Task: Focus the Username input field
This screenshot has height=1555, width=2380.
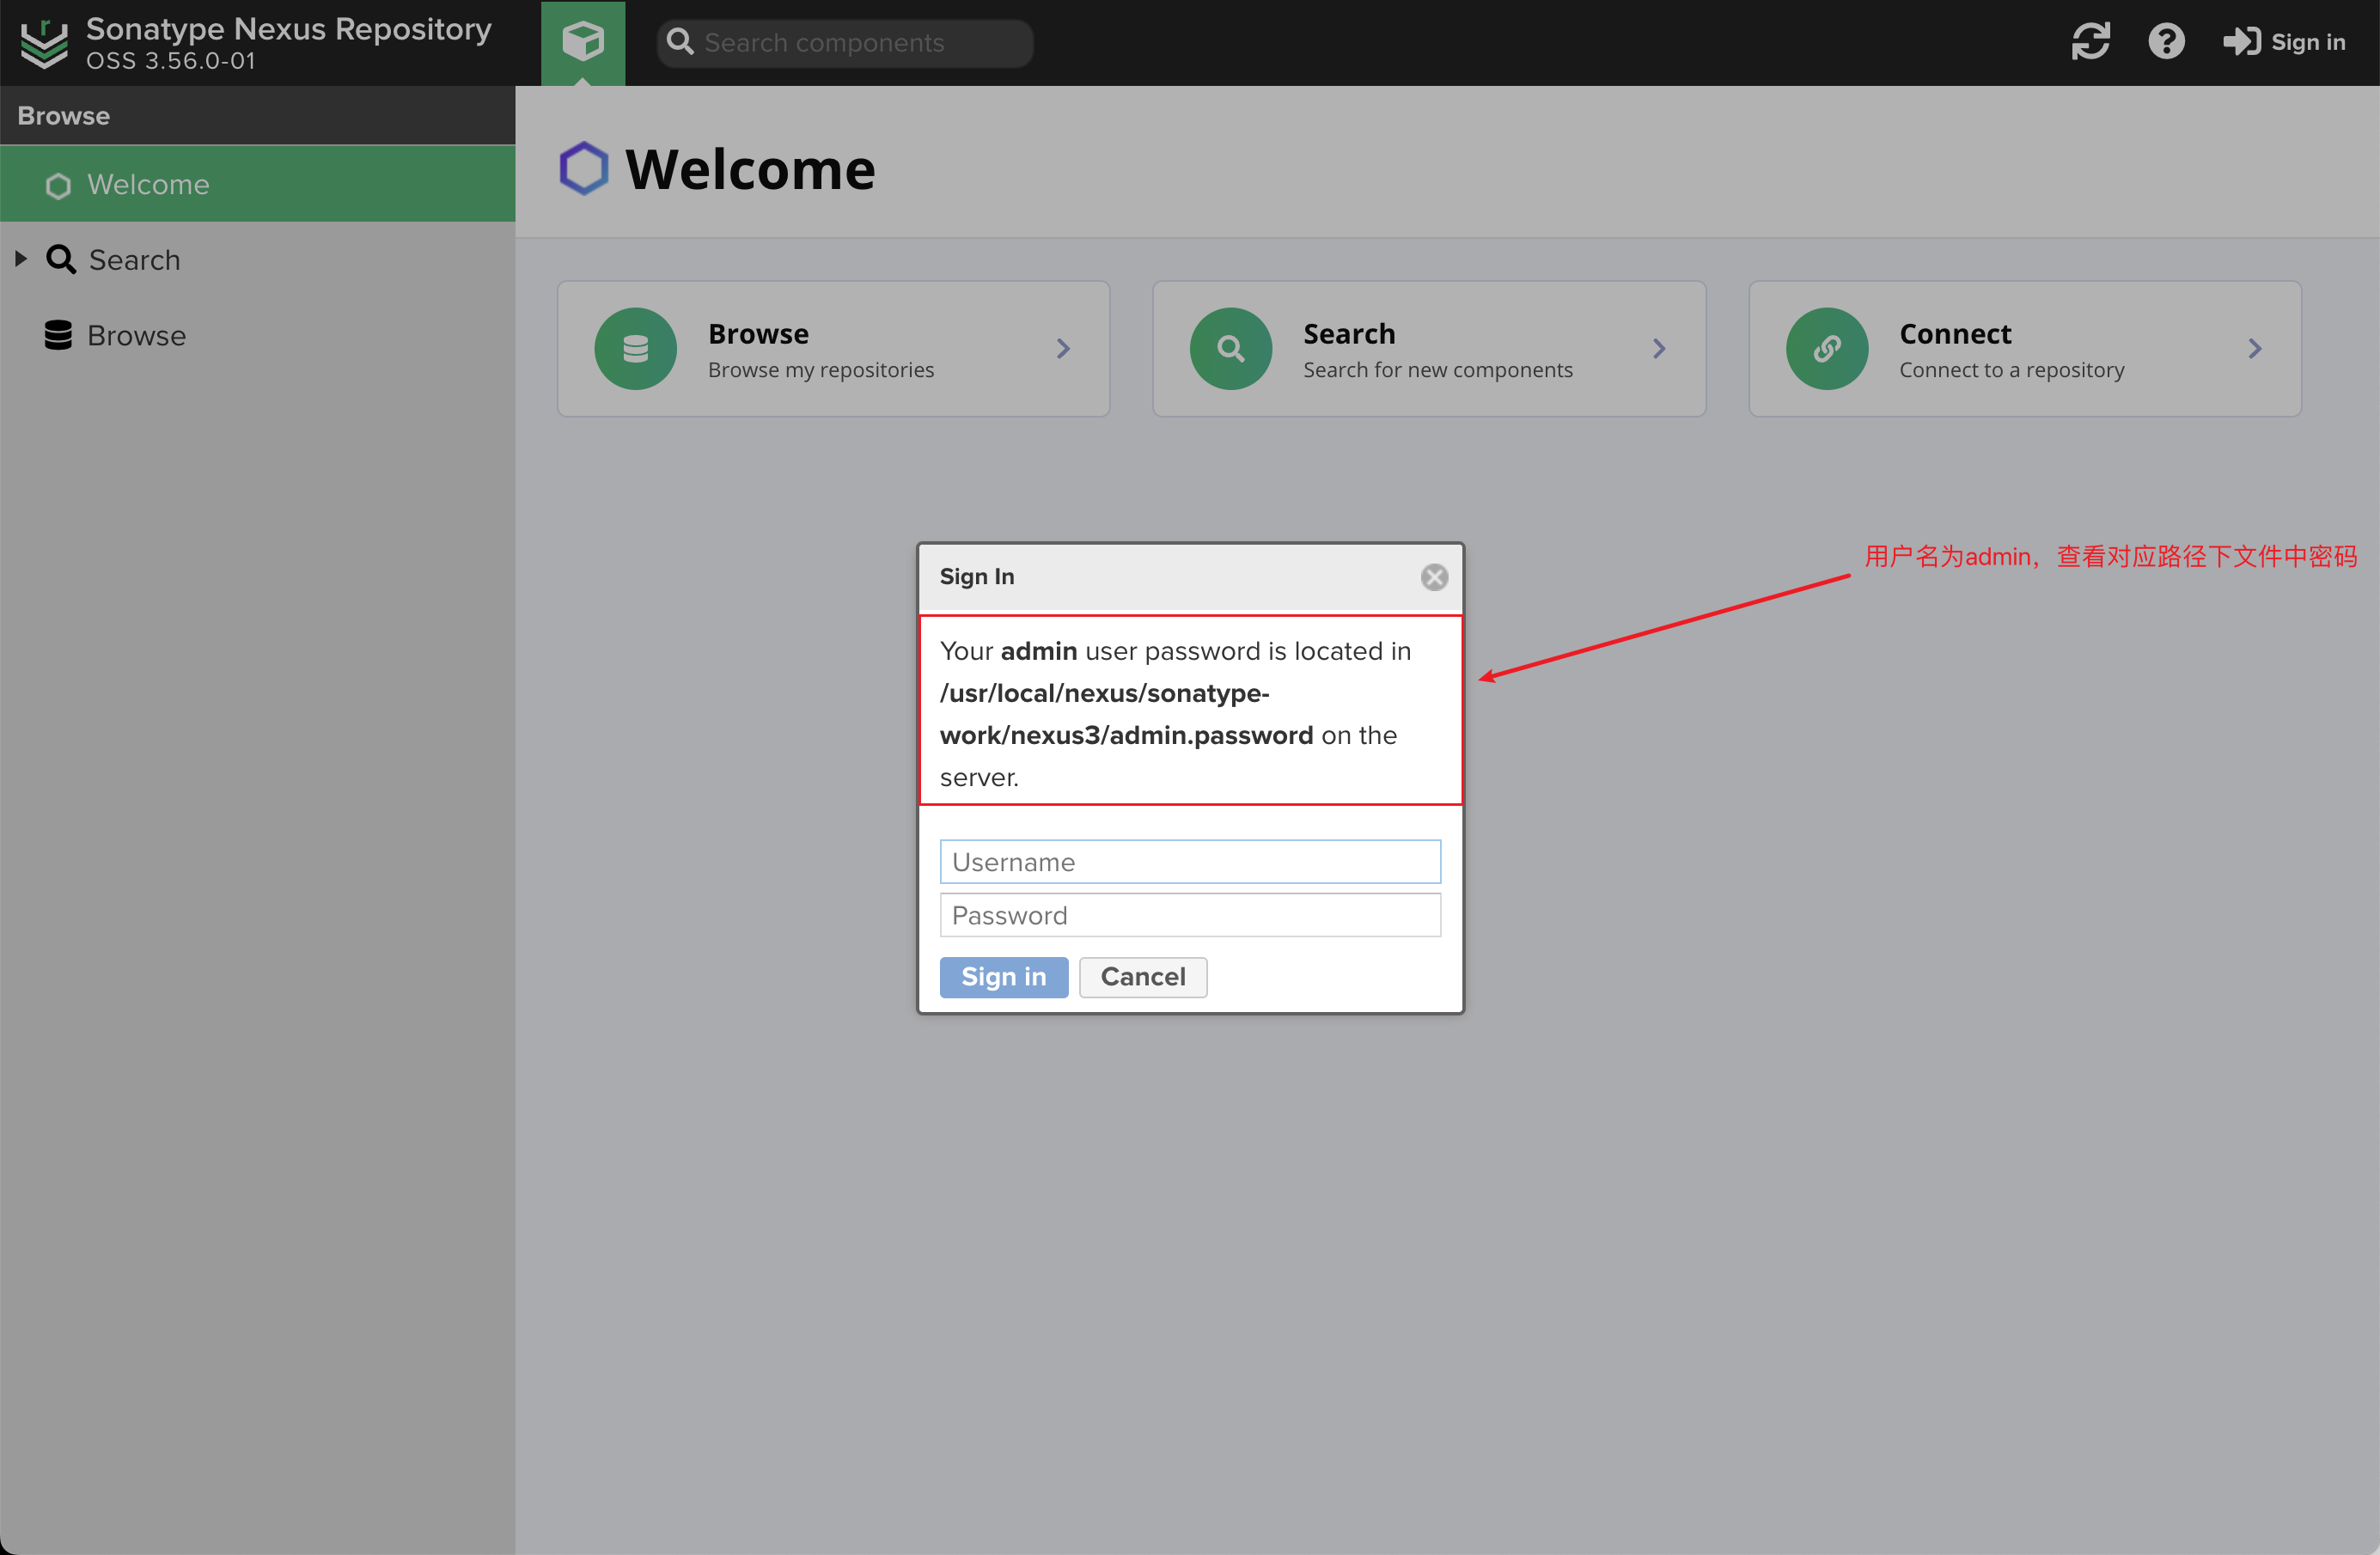Action: point(1190,862)
